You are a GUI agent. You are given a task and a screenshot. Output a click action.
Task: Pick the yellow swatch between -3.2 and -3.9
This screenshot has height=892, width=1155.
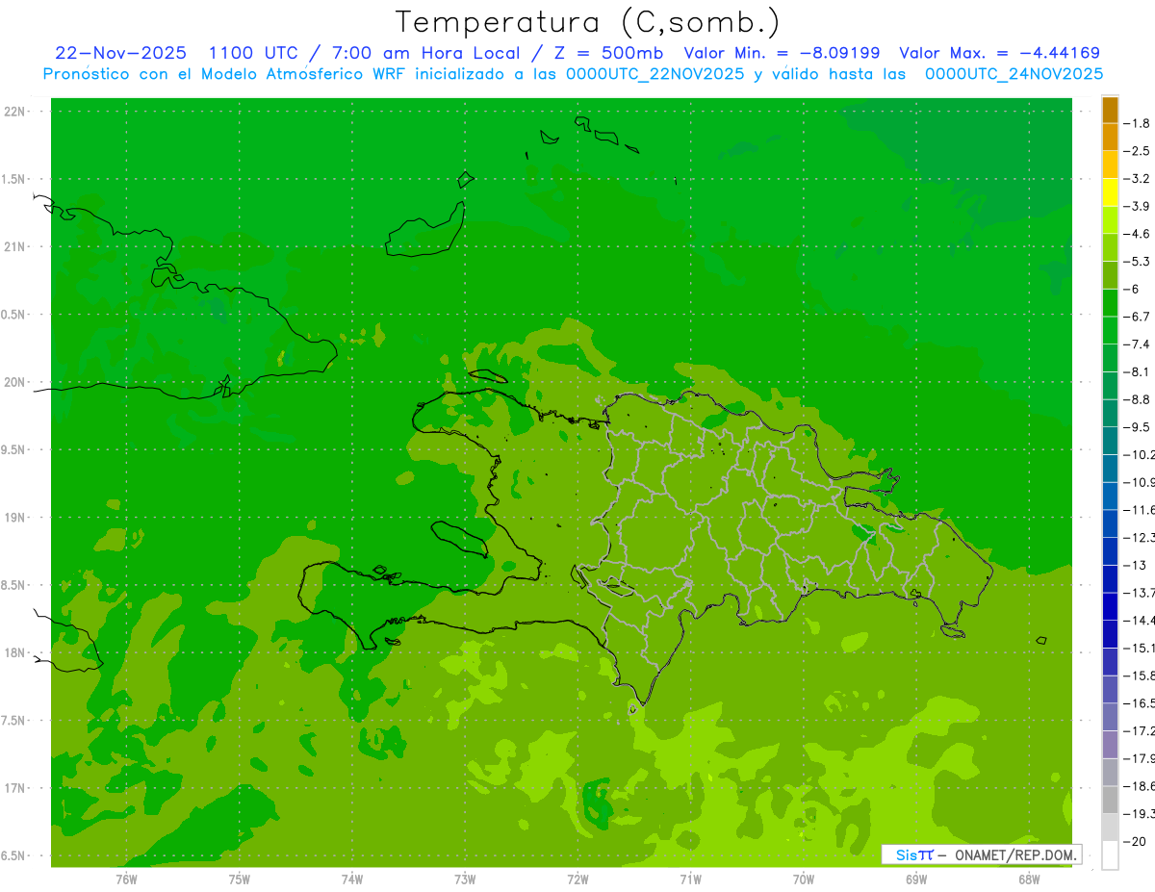tap(1110, 192)
